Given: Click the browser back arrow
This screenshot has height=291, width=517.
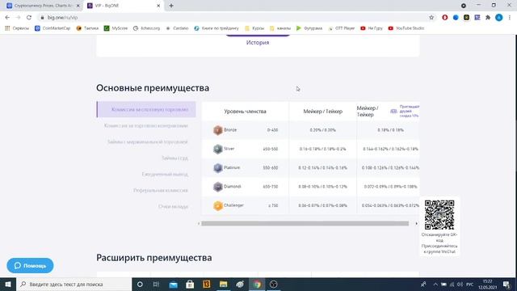Looking at the screenshot, I should tap(7, 18).
